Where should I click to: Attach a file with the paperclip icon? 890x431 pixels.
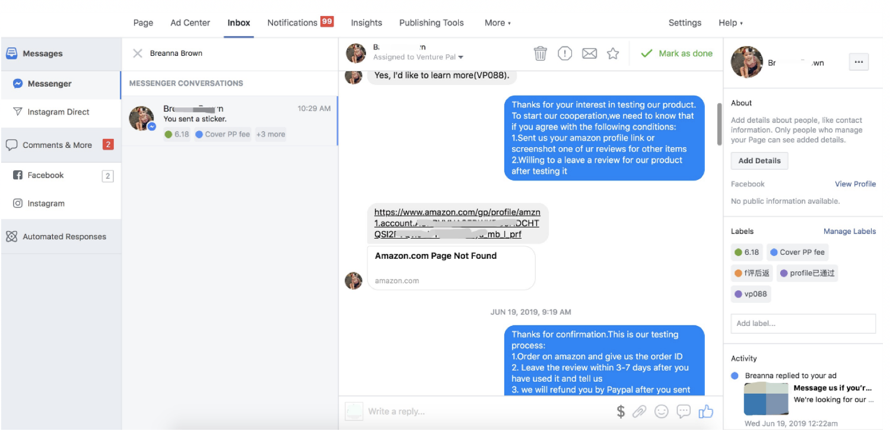point(639,411)
